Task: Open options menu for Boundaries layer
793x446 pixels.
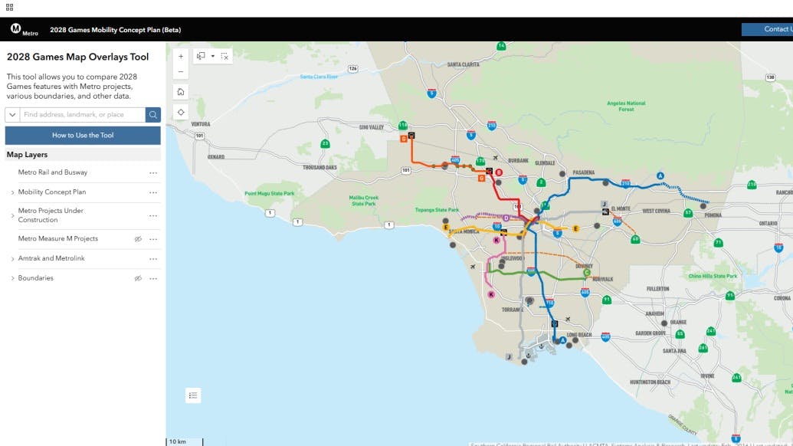Action: [x=152, y=278]
